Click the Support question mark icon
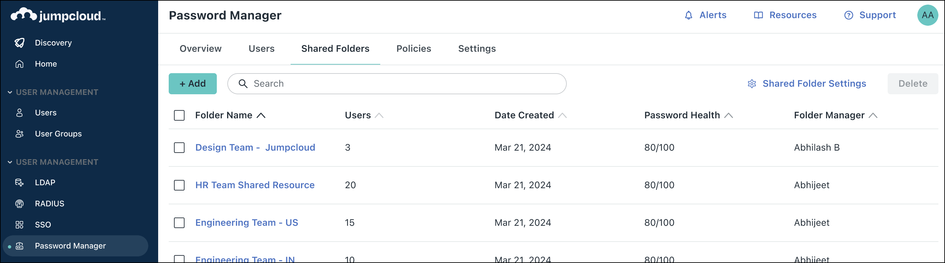Screen dimensions: 945x263 (848, 15)
